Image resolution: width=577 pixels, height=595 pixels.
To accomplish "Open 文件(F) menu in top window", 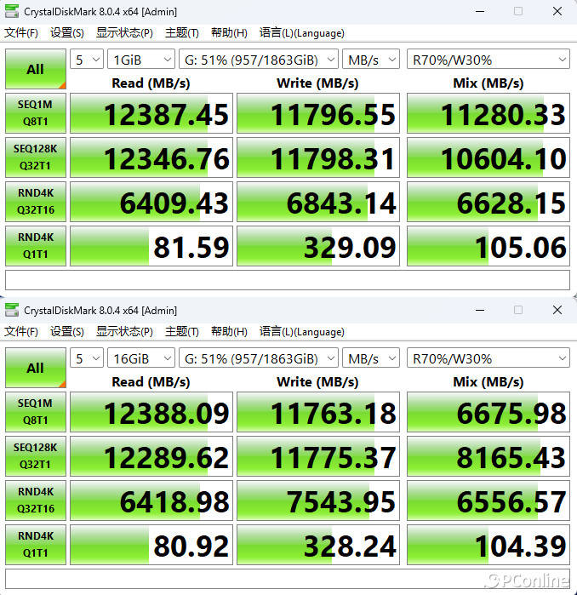I will click(21, 33).
